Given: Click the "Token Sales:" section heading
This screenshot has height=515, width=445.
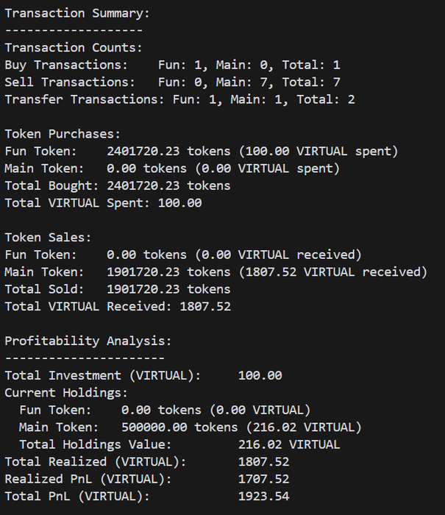Looking at the screenshot, I should click(48, 238).
